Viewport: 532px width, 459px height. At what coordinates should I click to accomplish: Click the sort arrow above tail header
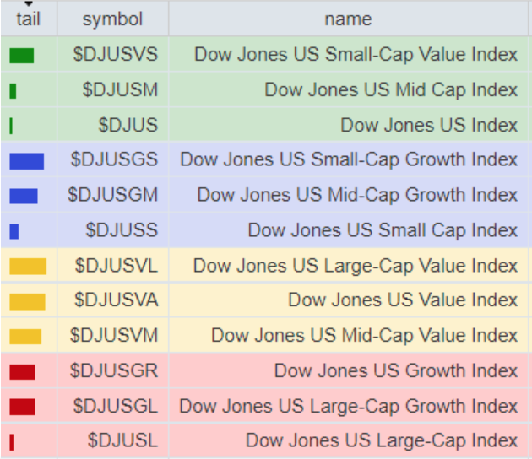click(x=28, y=4)
